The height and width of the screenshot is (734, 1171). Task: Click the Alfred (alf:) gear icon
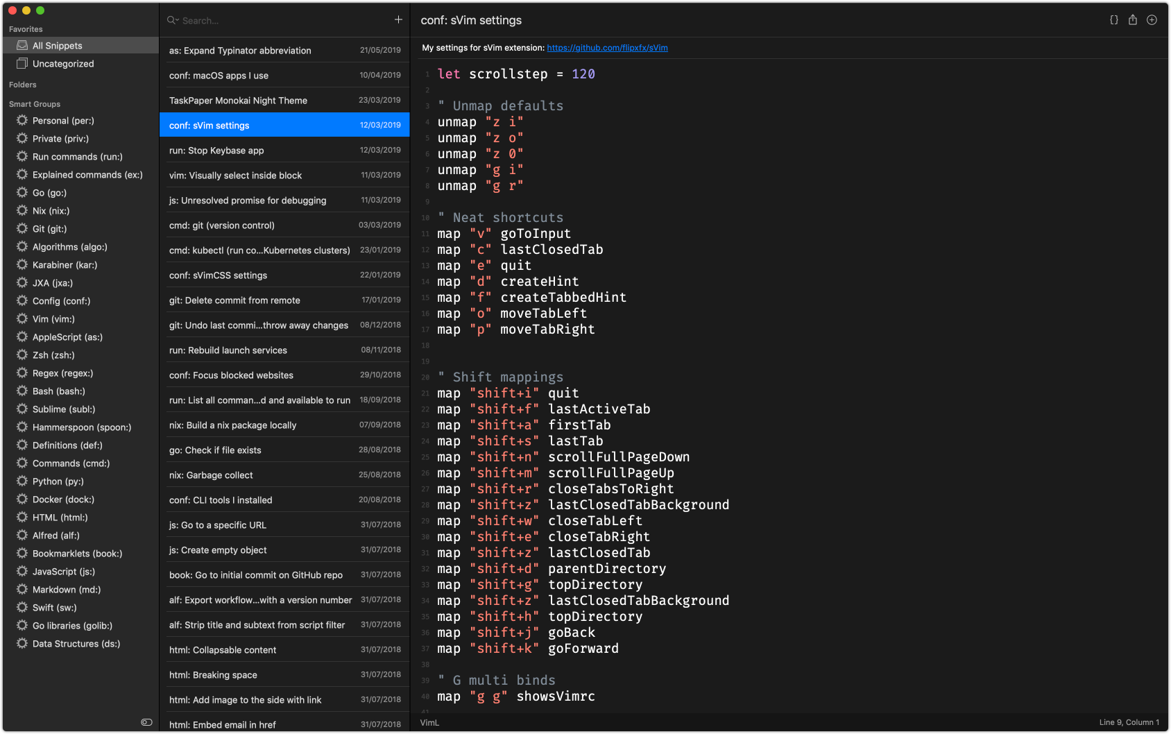click(22, 536)
